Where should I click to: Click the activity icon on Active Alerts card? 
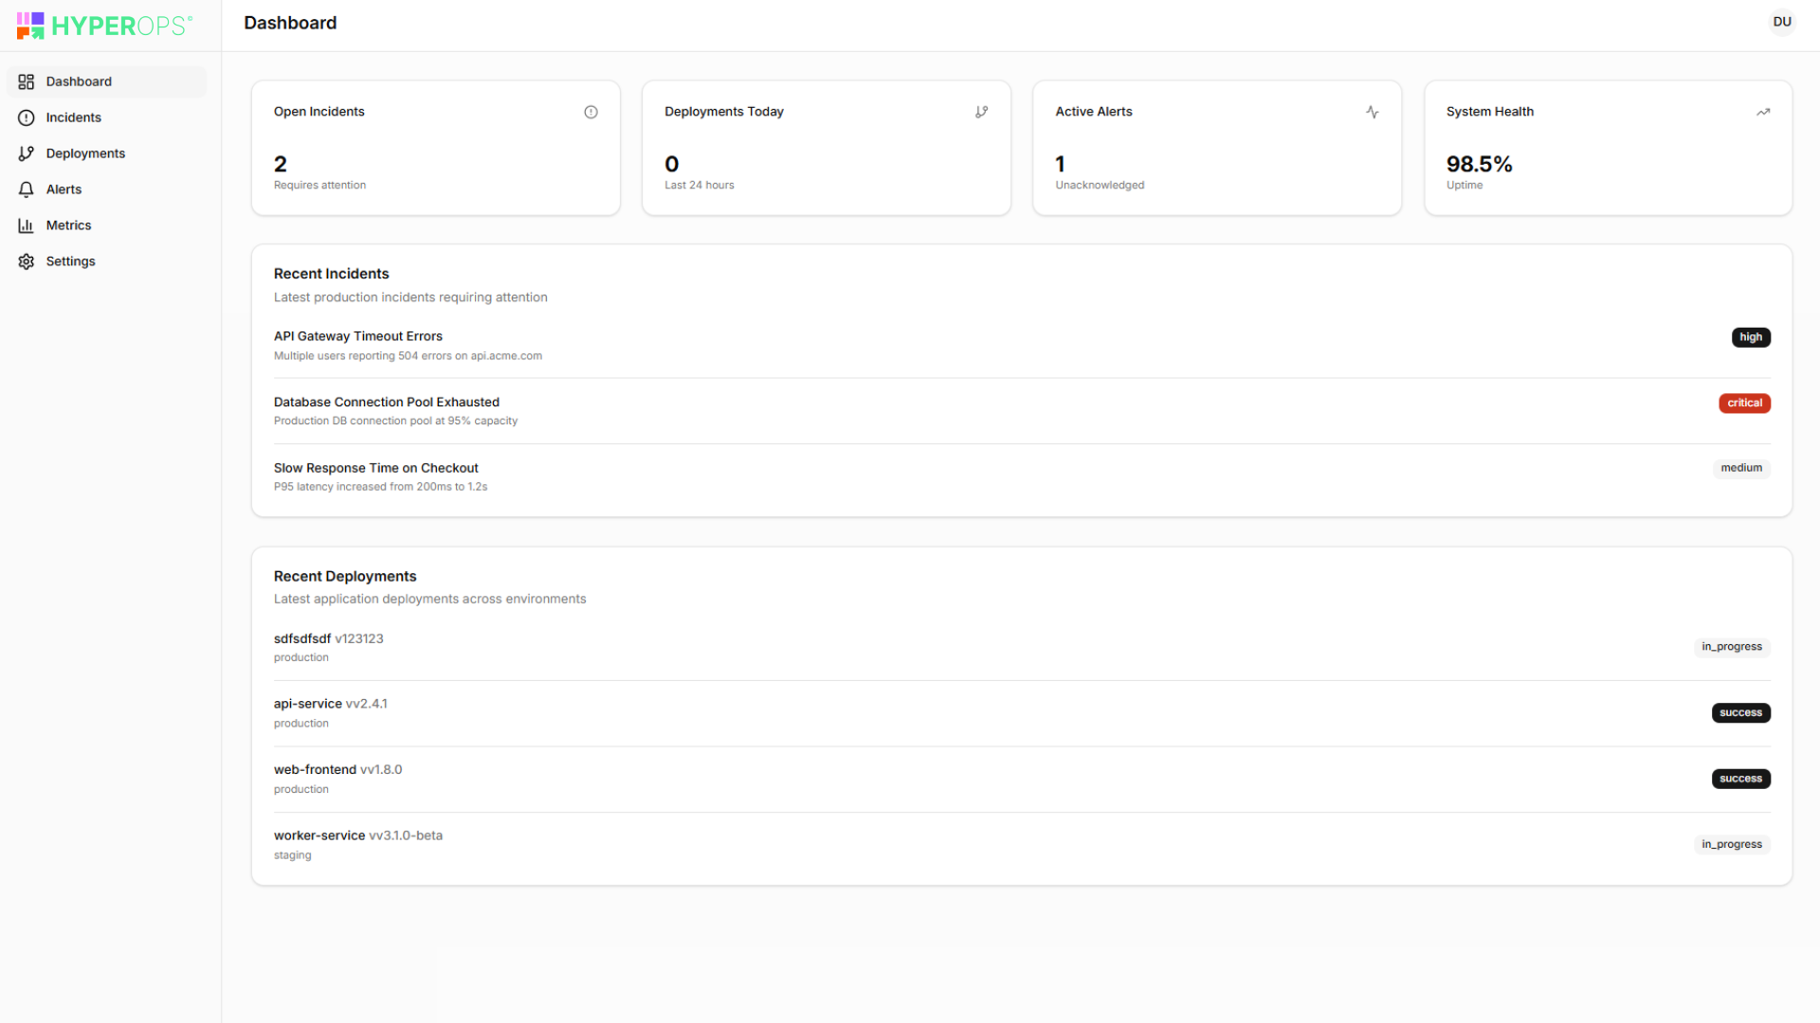[1373, 112]
